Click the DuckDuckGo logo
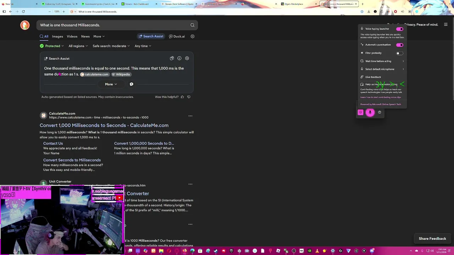This screenshot has height=255, width=454. pyautogui.click(x=25, y=25)
